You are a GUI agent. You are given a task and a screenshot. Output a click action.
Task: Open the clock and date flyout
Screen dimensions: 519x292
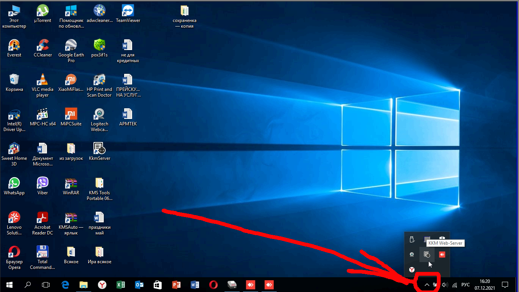pyautogui.click(x=485, y=284)
